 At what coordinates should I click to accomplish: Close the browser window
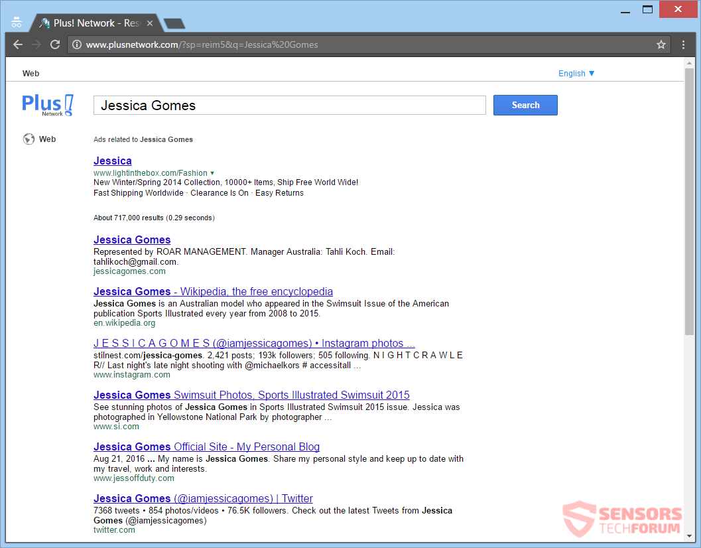click(678, 9)
